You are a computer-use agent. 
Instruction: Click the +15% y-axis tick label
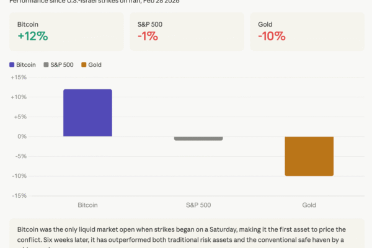tap(18, 77)
